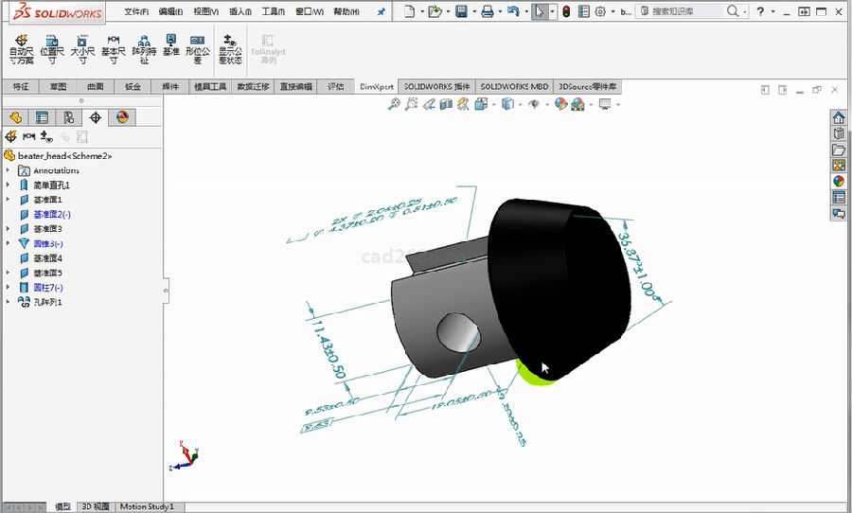The image size is (852, 513).
Task: Expand the 孔阵列1 tree node
Action: click(x=9, y=302)
